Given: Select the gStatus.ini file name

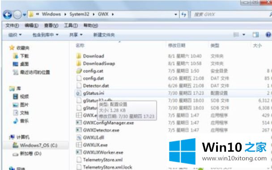Looking at the screenshot, I should click(x=93, y=93).
